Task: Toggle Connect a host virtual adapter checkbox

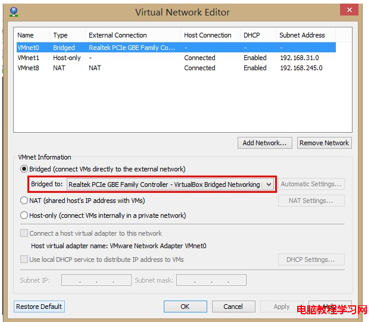Action: click(24, 233)
